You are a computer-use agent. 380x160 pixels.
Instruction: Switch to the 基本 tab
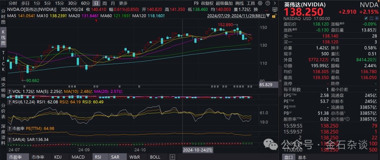(302, 157)
